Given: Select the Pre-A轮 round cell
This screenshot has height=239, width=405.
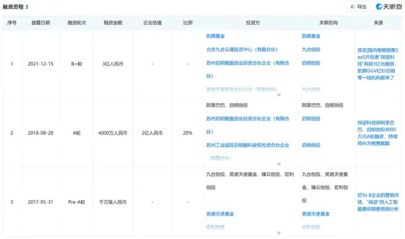Looking at the screenshot, I should (x=77, y=202).
